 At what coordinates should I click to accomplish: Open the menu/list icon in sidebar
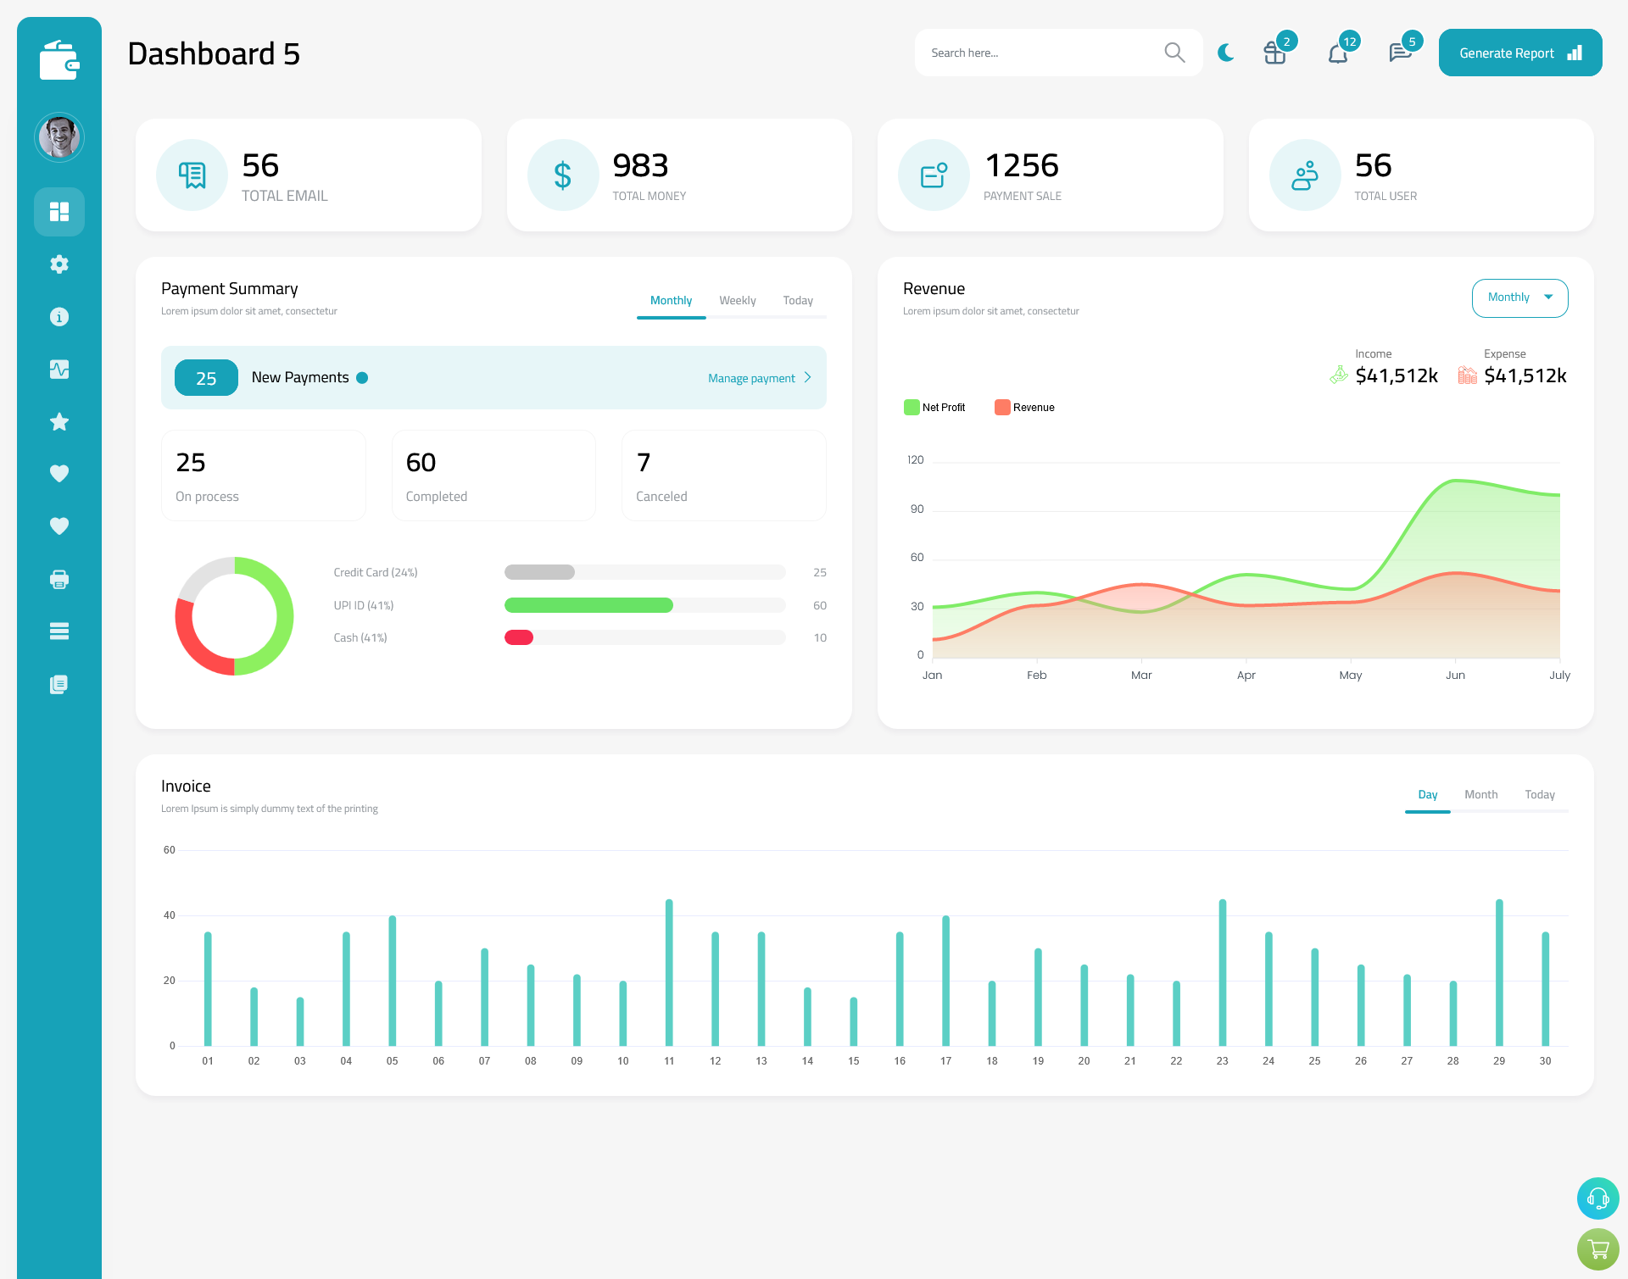59,629
